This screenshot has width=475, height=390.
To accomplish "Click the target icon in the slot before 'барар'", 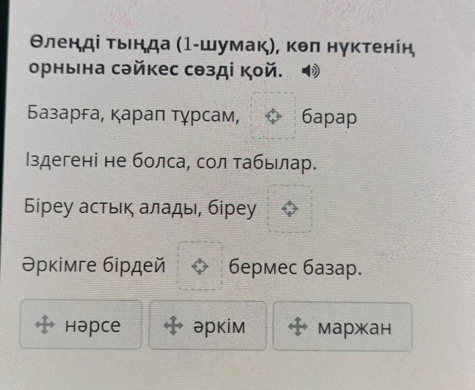I will [273, 117].
